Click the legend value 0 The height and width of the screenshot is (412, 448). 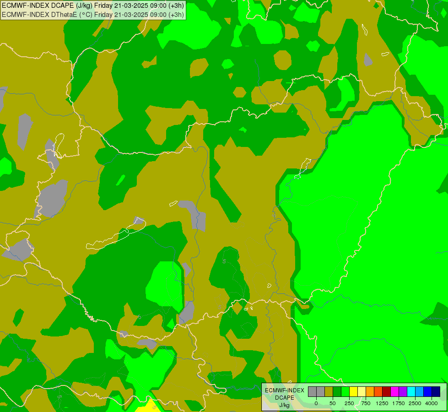click(x=316, y=403)
